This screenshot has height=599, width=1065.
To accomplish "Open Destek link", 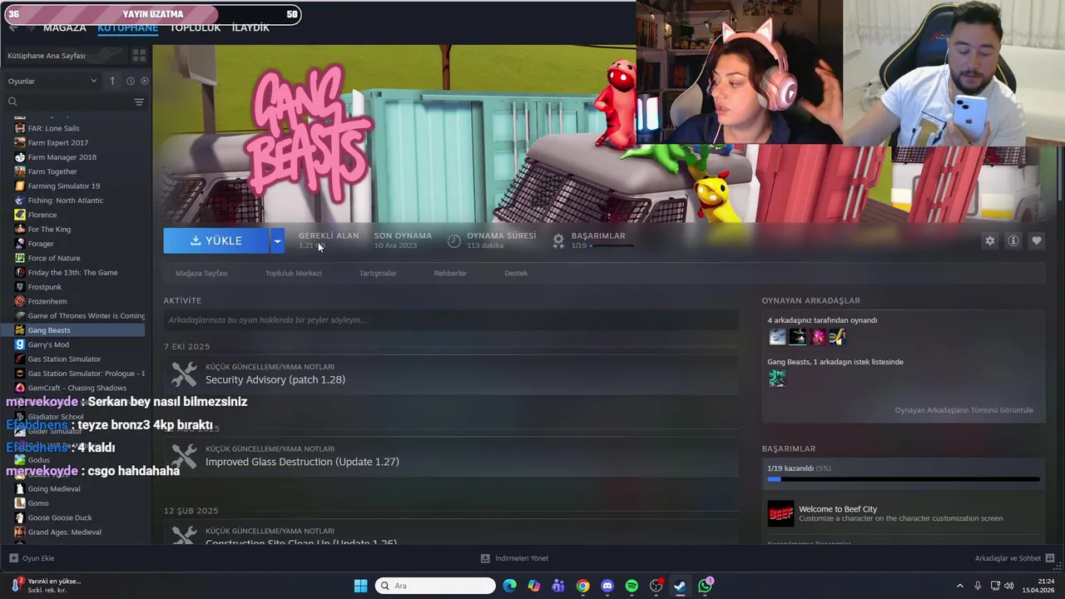I will pyautogui.click(x=516, y=273).
